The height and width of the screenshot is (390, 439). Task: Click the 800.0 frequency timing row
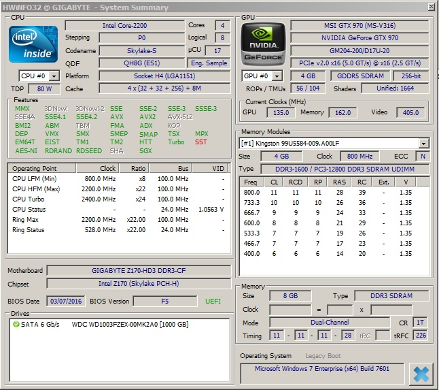click(x=334, y=193)
